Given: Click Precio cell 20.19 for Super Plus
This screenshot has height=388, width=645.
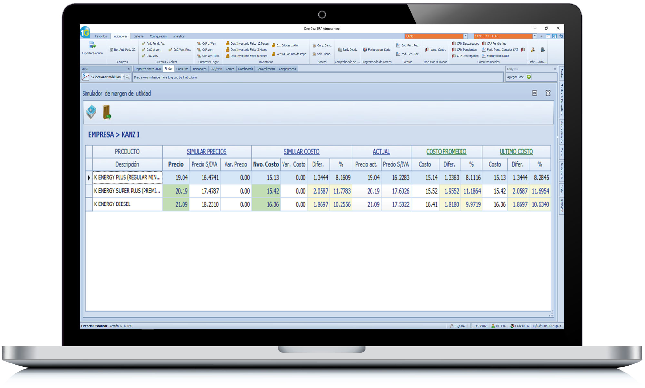Looking at the screenshot, I should (x=176, y=191).
